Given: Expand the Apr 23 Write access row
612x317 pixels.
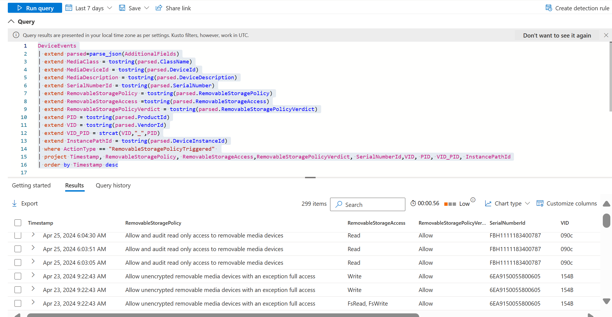Looking at the screenshot, I should point(33,276).
